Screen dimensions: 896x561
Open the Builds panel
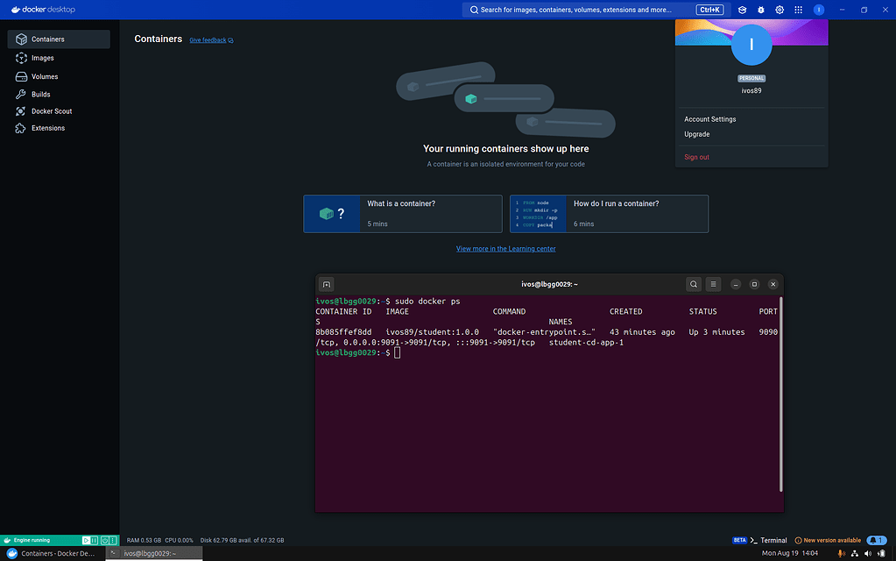pos(37,94)
